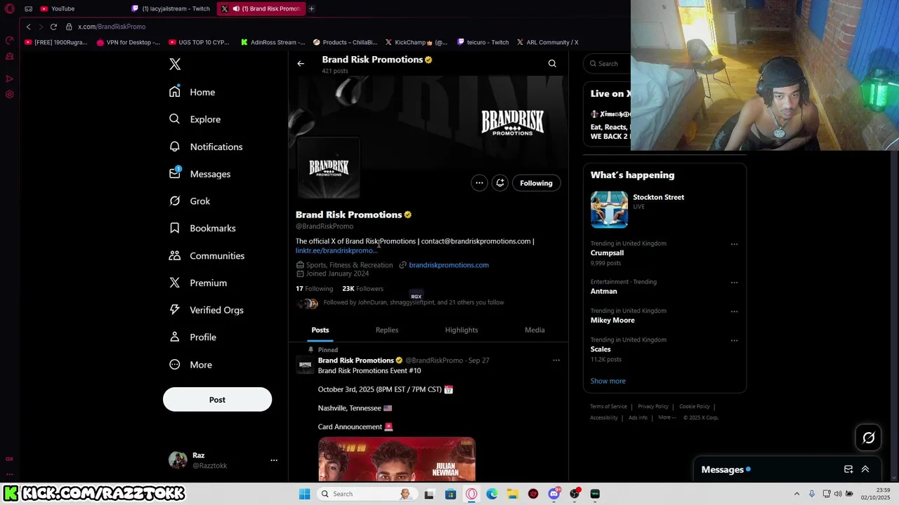
Task: Open Terms of Service footer link
Action: click(x=608, y=407)
